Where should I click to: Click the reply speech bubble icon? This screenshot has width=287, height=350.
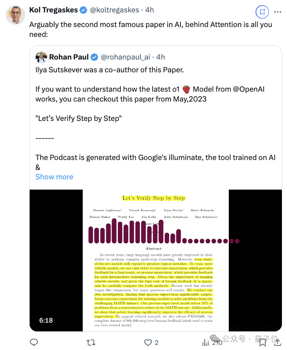(34, 342)
